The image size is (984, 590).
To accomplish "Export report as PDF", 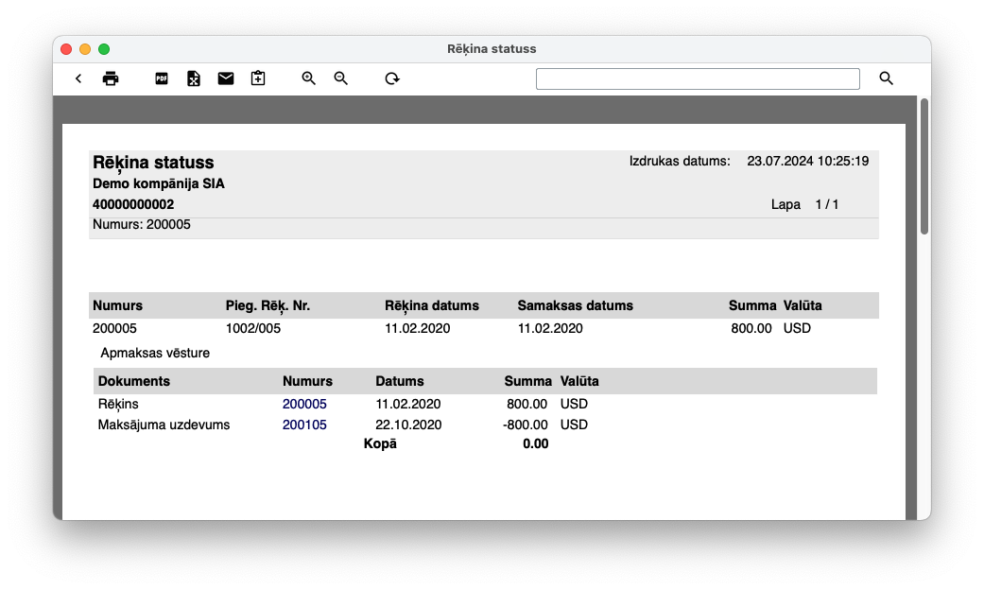I will [162, 78].
